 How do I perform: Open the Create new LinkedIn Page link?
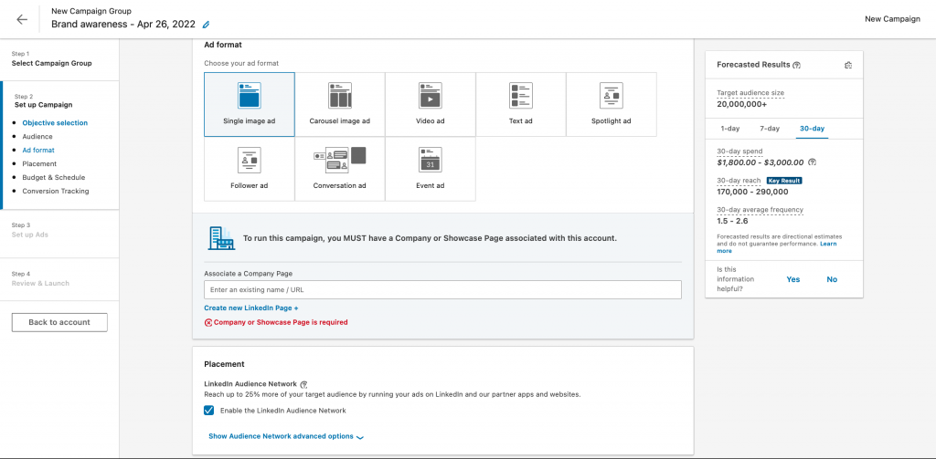click(x=251, y=308)
